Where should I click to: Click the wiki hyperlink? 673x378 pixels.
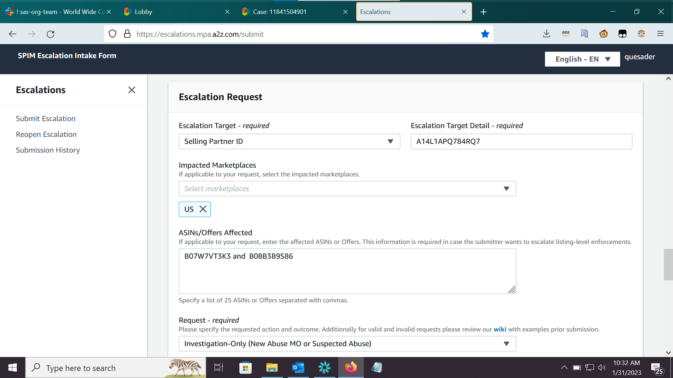coord(500,329)
